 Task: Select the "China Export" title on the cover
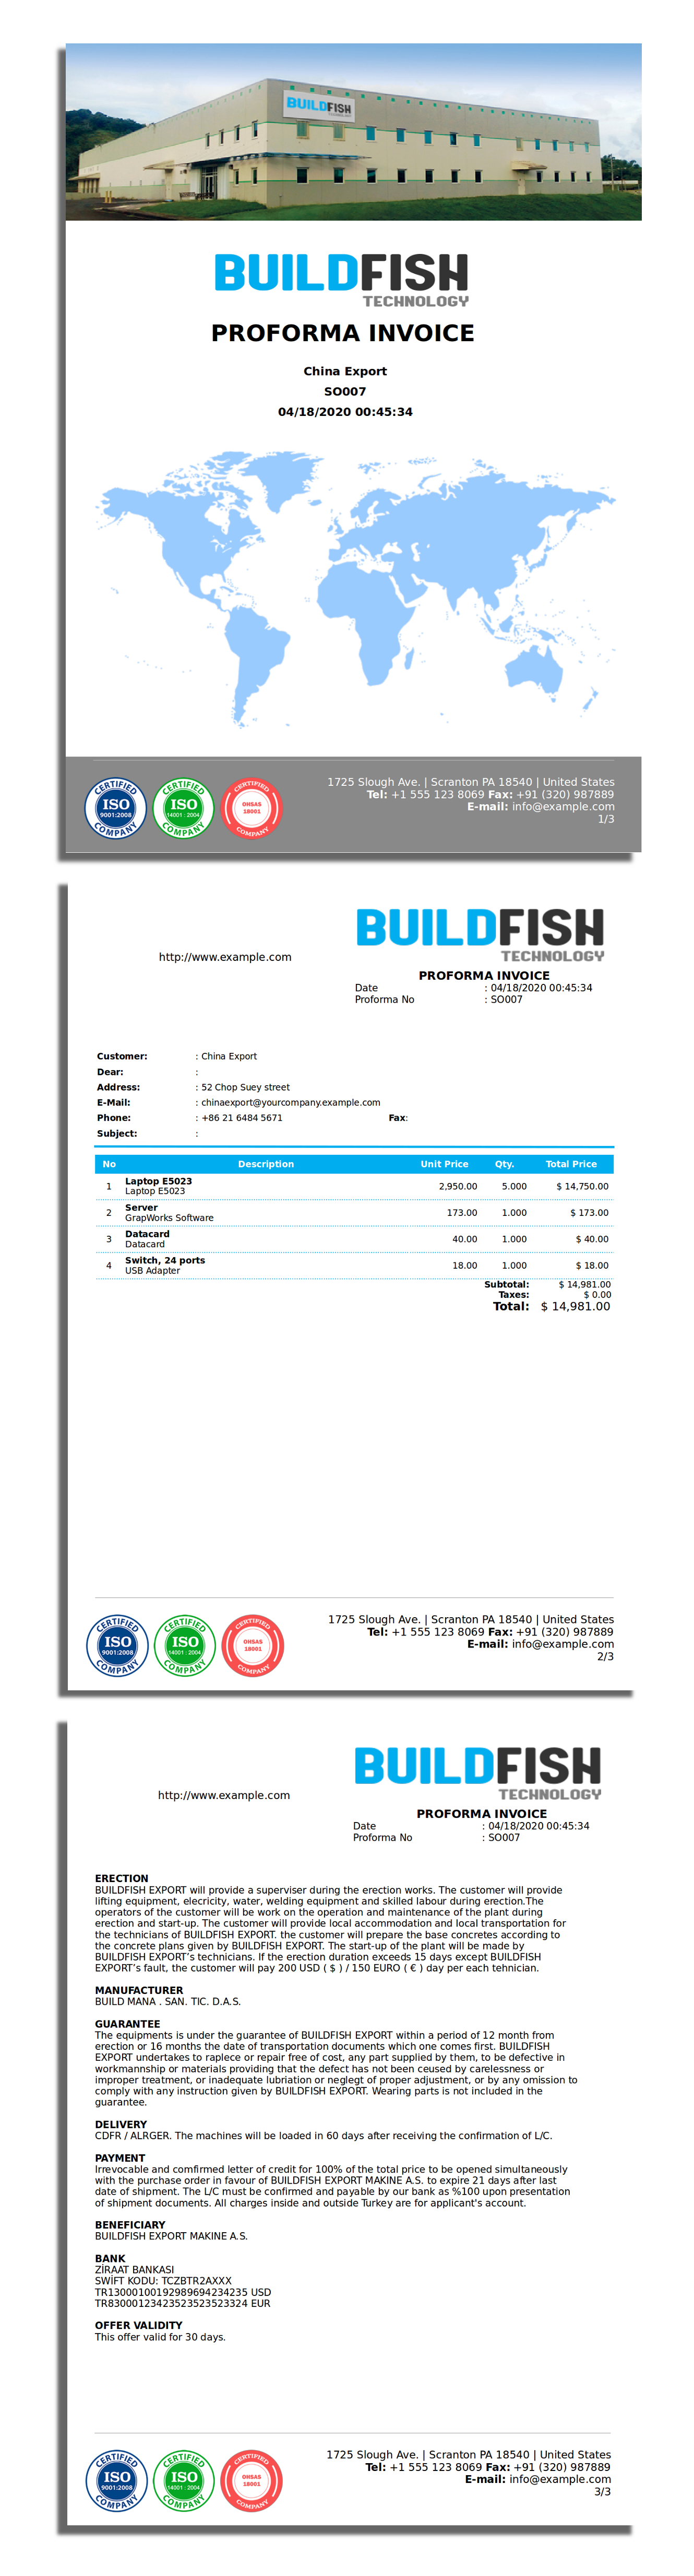(x=345, y=371)
